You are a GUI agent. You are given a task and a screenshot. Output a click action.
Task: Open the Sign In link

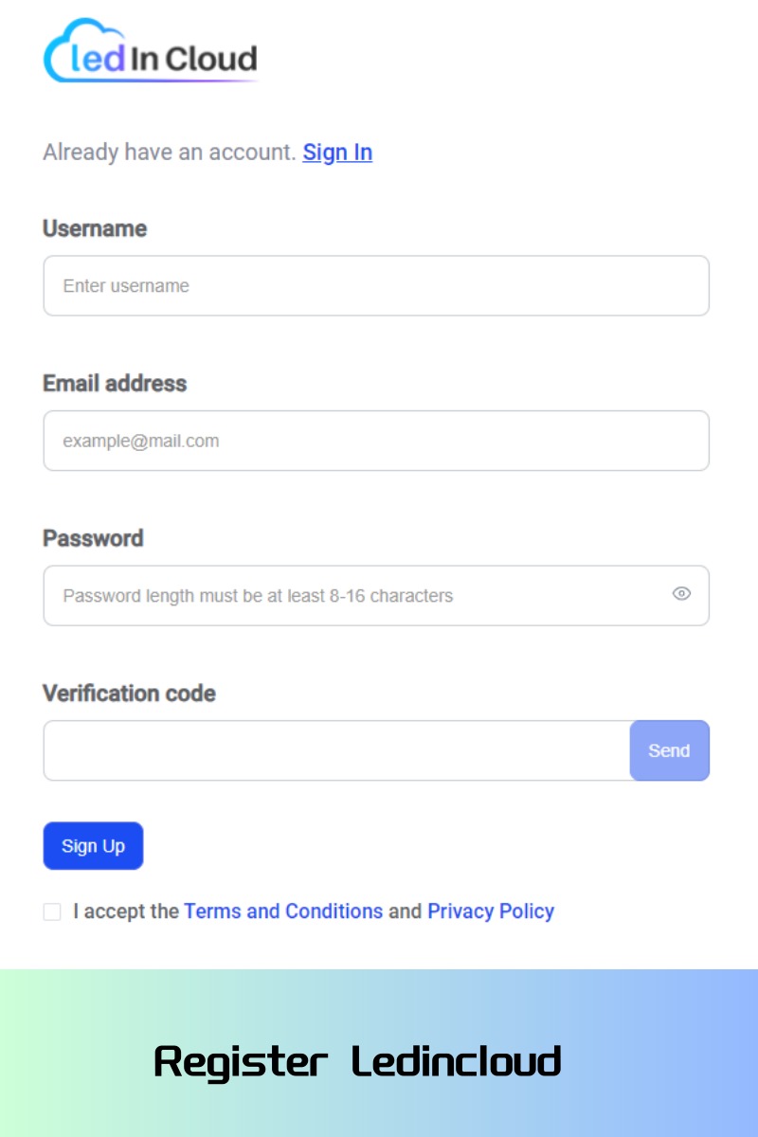click(337, 153)
